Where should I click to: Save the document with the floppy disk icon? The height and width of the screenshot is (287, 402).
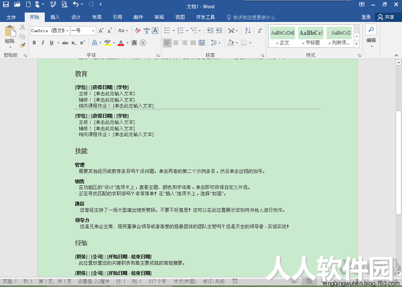(6, 4)
